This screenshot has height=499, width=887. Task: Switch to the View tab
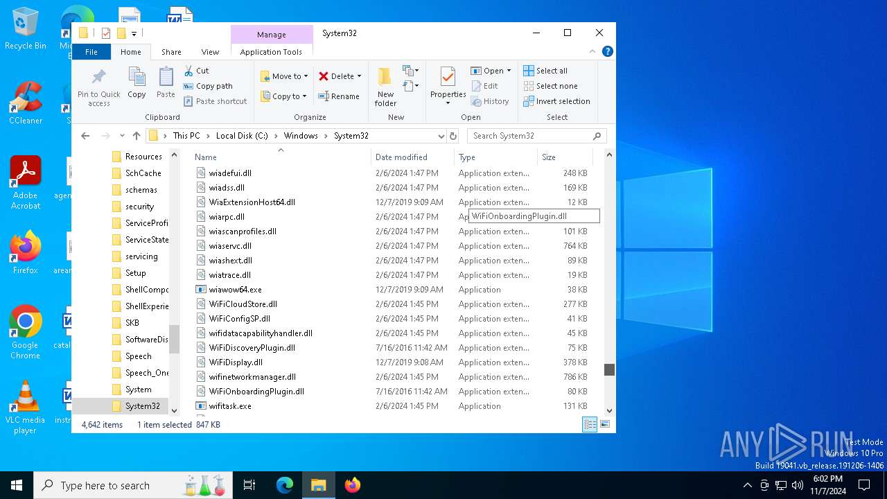click(210, 51)
